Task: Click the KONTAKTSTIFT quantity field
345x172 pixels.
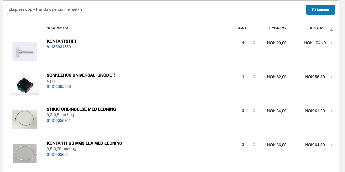Action: (244, 43)
